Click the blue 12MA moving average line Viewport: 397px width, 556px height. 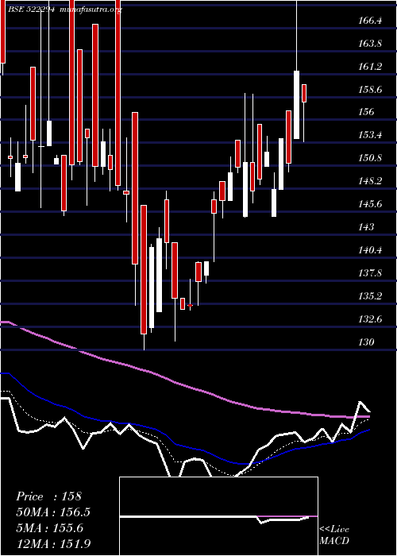coord(184,446)
